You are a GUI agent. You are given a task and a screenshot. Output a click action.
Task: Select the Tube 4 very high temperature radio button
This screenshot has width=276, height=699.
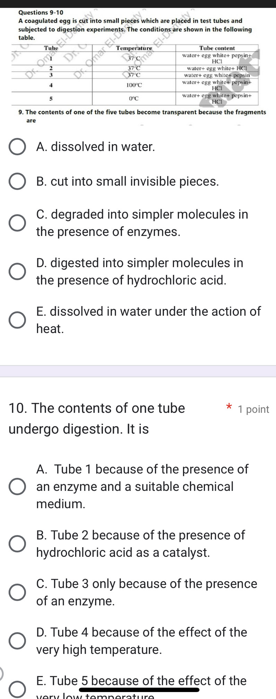tap(17, 640)
